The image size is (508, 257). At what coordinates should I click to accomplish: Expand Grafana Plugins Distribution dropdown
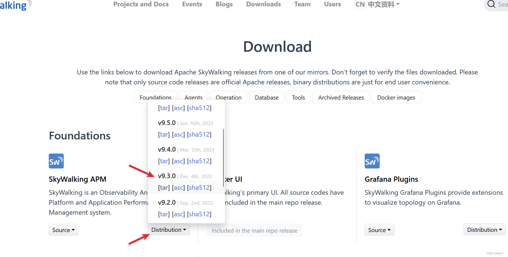click(485, 230)
